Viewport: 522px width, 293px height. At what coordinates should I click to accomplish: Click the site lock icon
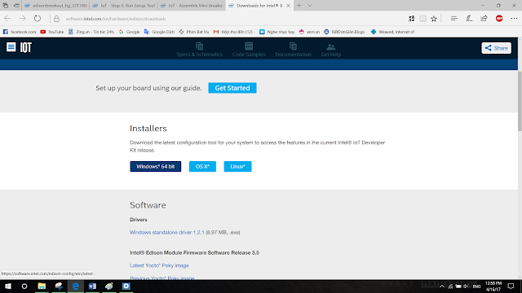(56, 19)
